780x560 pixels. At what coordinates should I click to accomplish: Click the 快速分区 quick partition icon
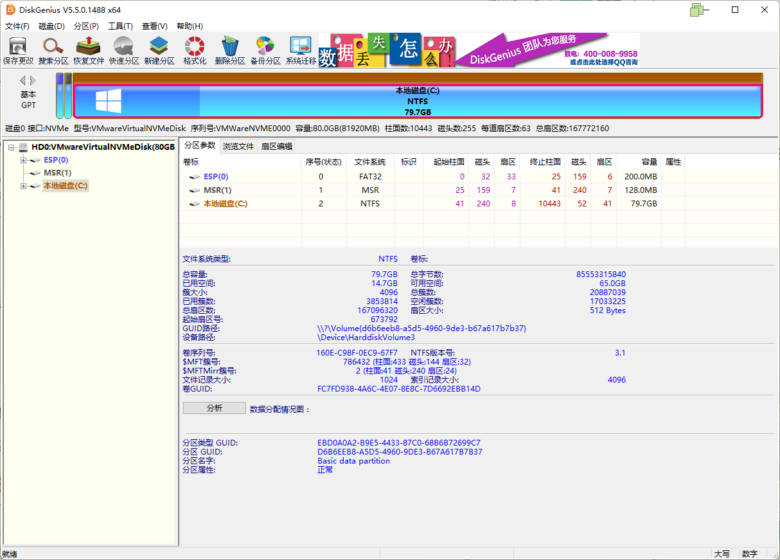[124, 50]
